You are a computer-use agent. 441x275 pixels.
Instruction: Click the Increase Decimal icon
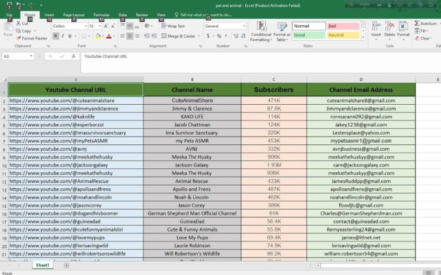(235, 36)
